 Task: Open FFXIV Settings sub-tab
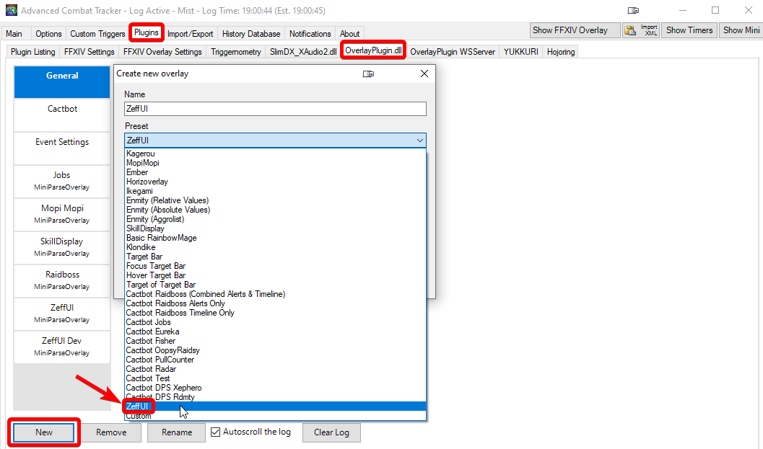90,51
